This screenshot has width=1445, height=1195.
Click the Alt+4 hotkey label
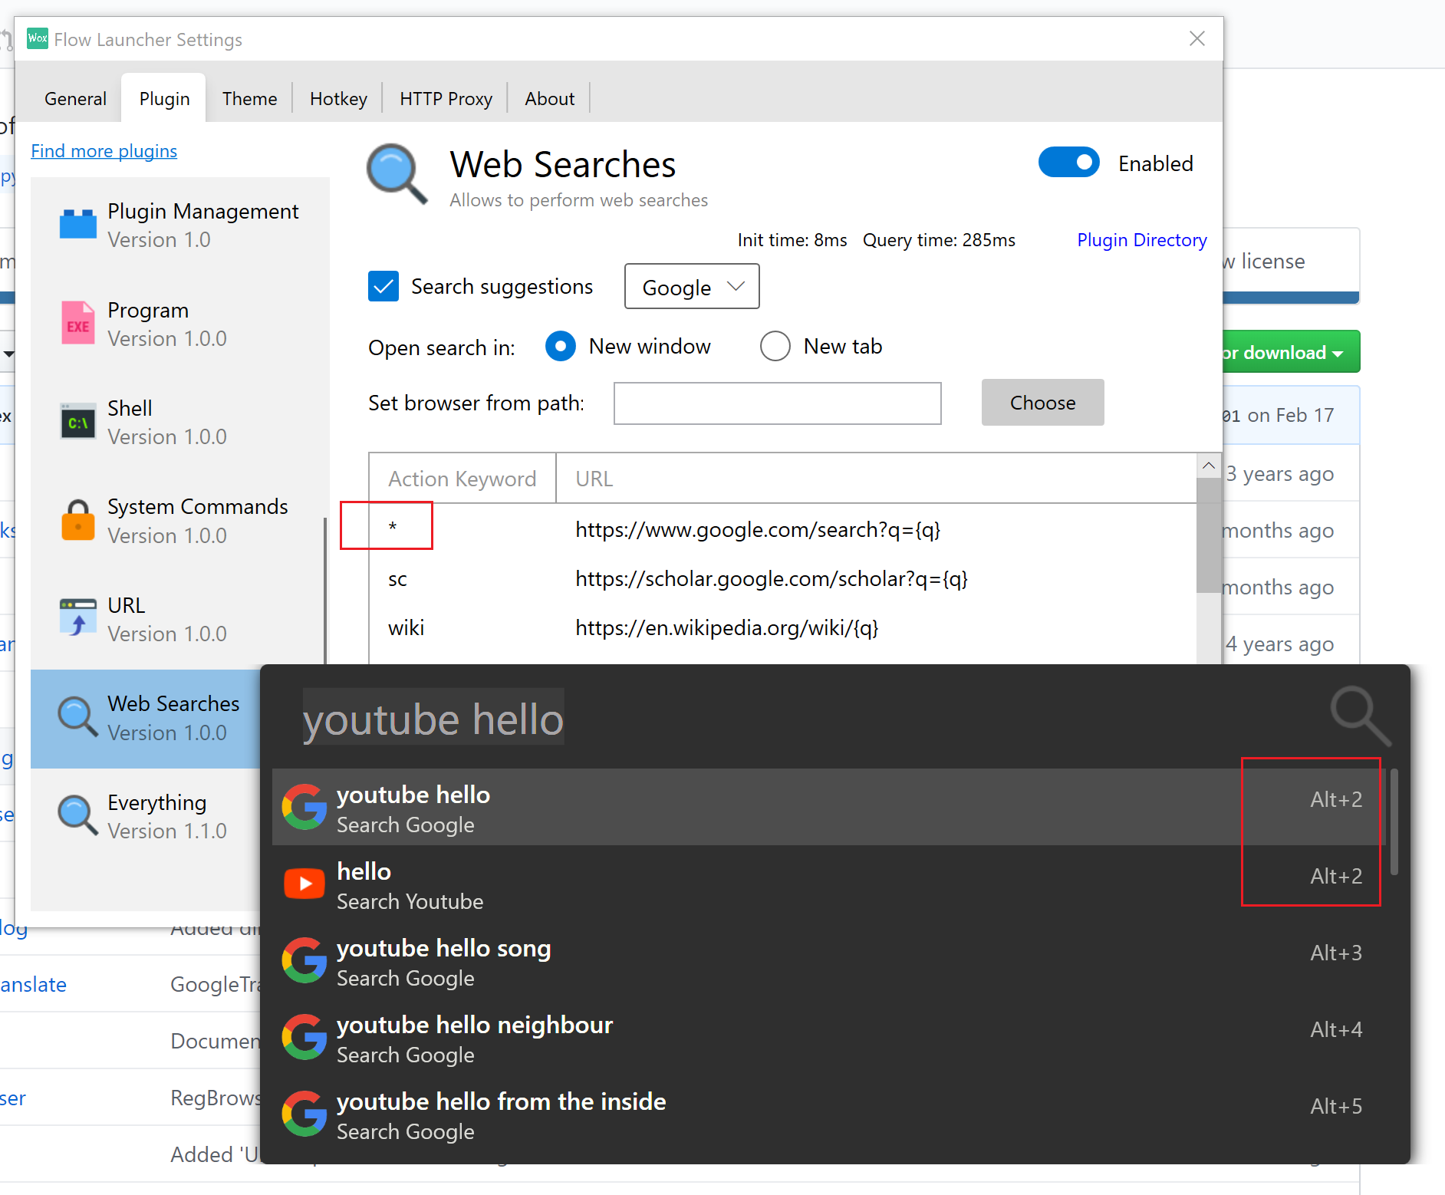(x=1336, y=1029)
